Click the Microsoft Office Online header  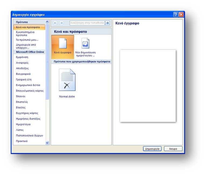29,52
